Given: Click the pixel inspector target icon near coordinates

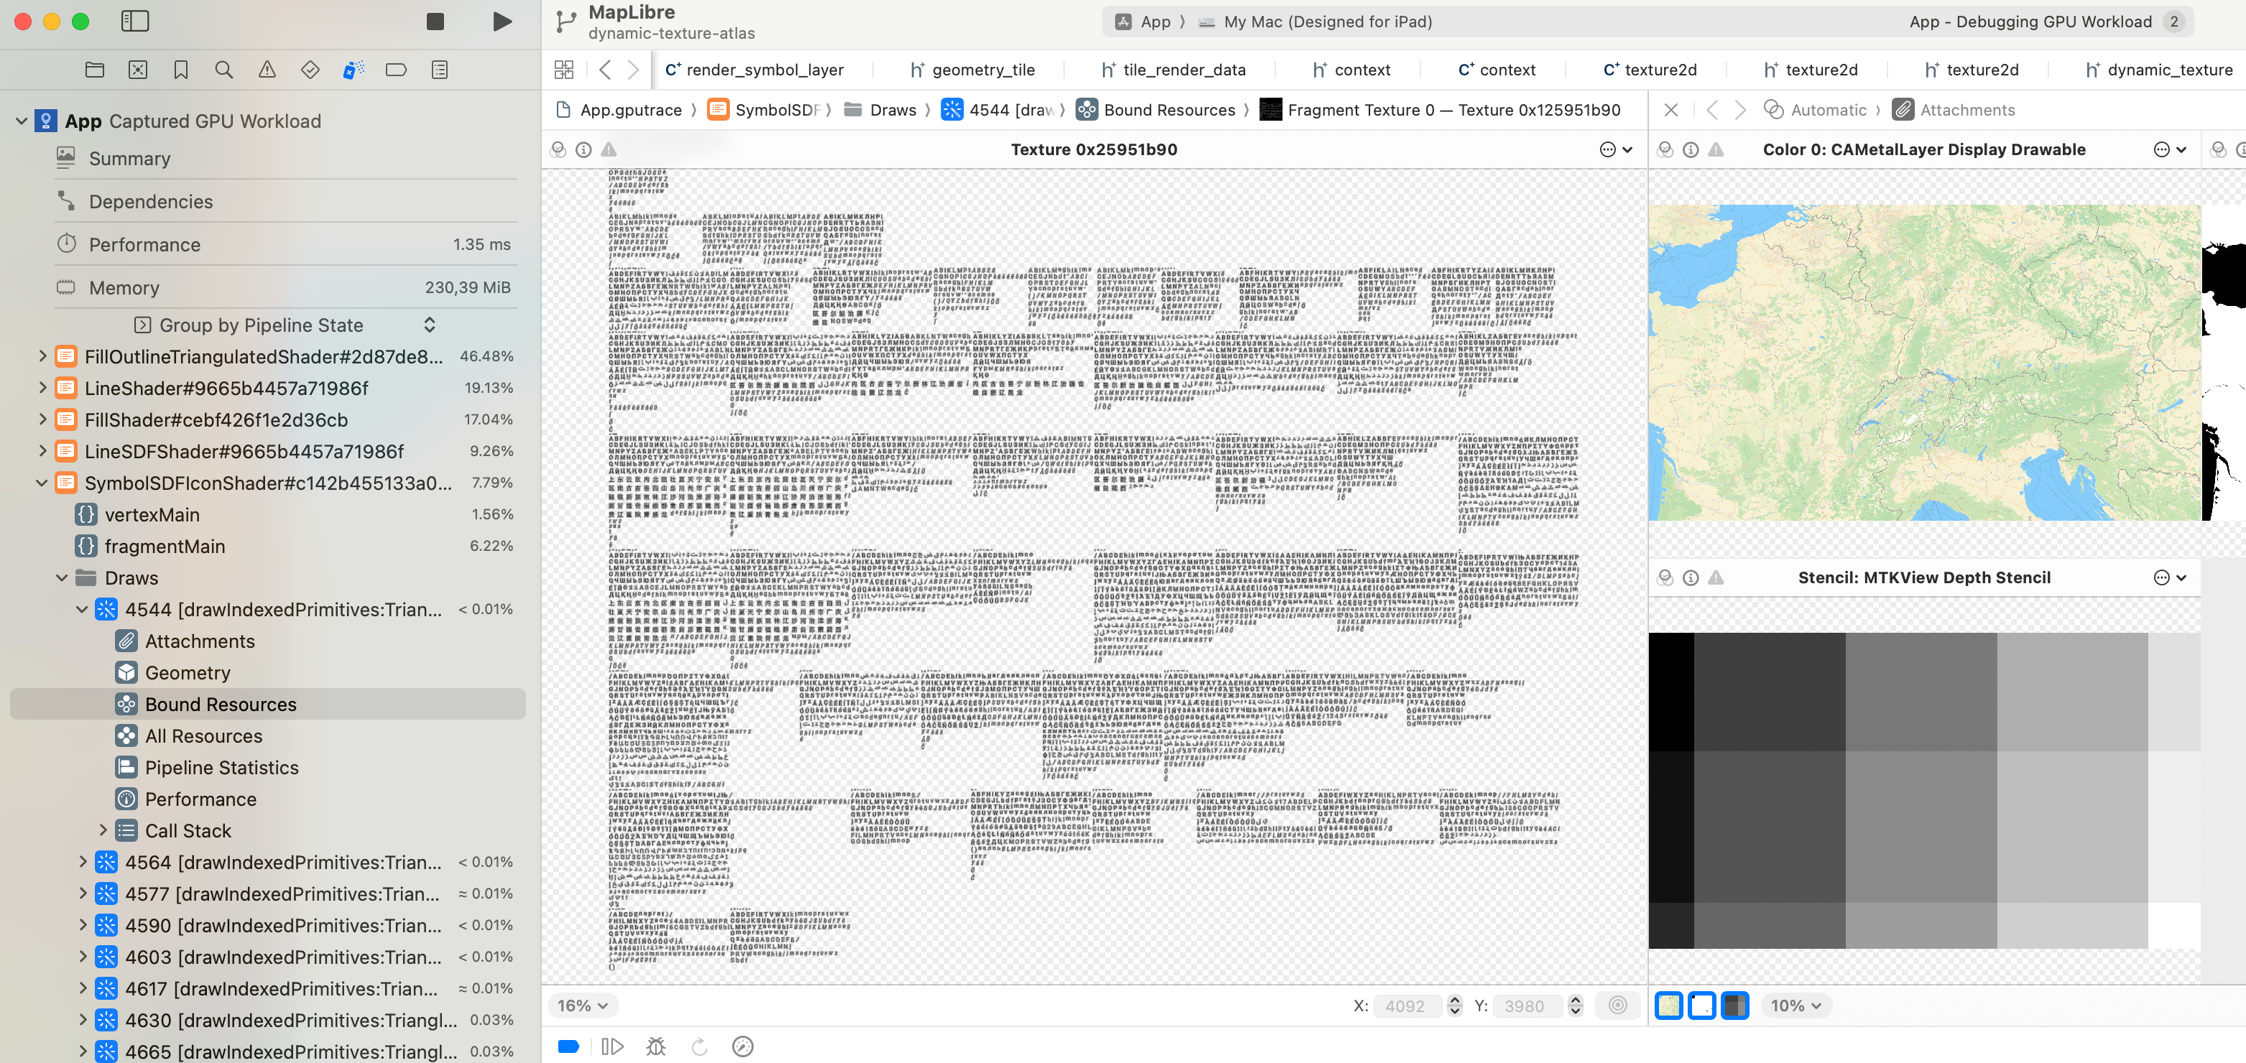Looking at the screenshot, I should 1617,1006.
